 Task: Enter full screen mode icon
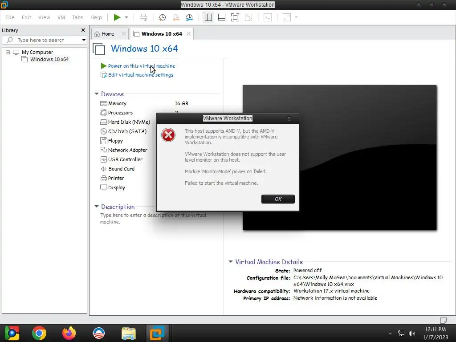235,17
